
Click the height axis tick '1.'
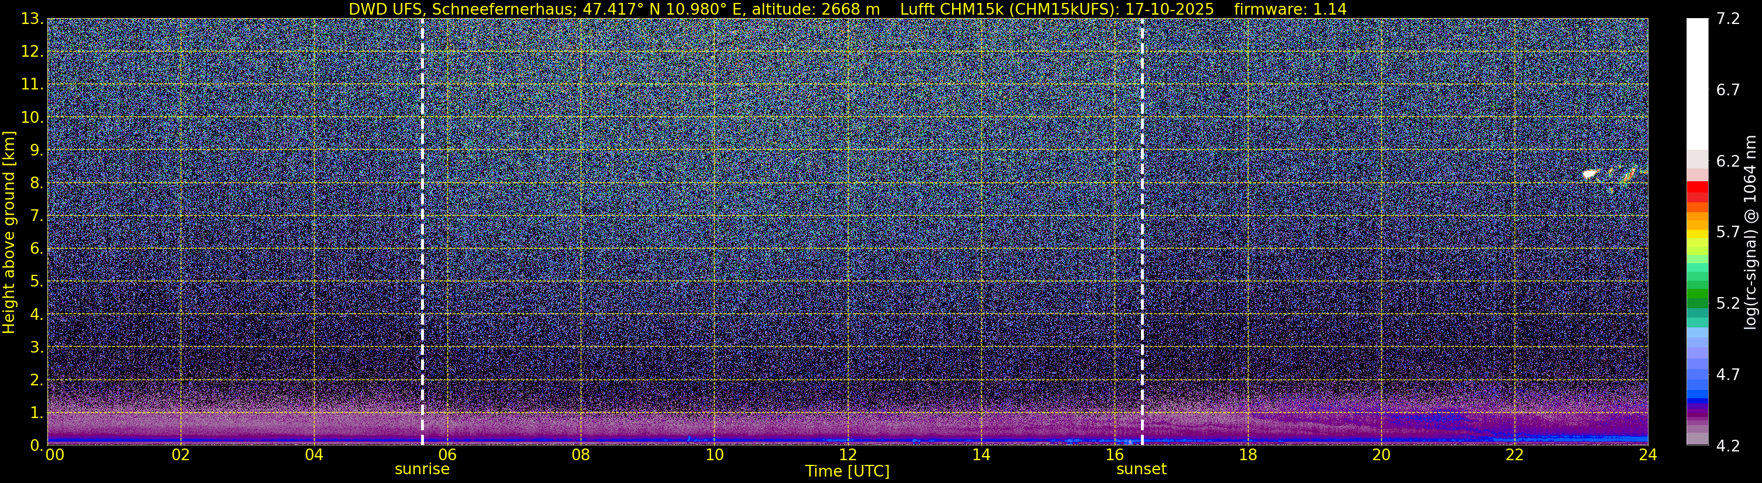pyautogui.click(x=37, y=412)
